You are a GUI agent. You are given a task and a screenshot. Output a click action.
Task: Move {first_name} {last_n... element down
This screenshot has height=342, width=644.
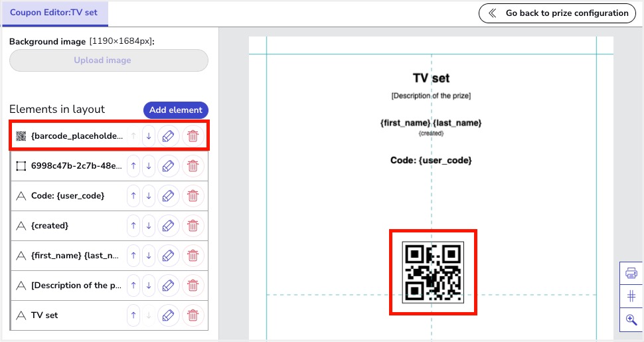click(x=149, y=256)
